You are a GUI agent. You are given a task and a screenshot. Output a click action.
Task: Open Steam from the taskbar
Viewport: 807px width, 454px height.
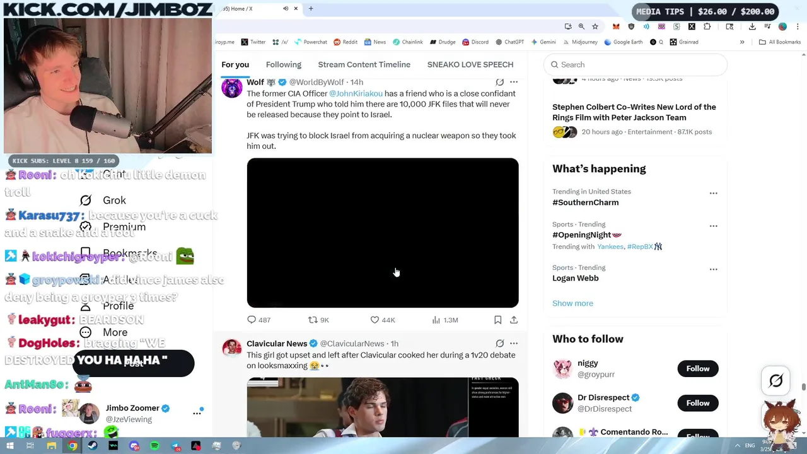click(x=93, y=446)
